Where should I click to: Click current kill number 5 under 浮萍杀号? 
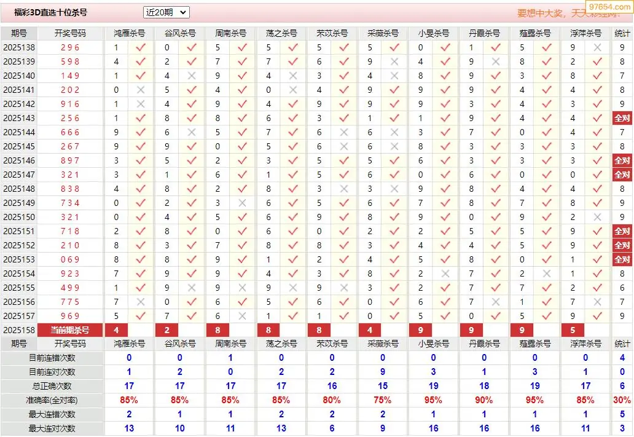[573, 330]
